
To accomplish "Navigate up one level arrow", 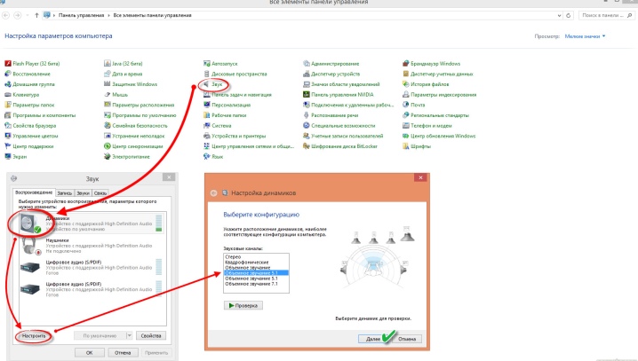I will point(36,15).
